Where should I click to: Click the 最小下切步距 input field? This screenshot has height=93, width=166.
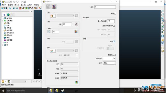pyautogui.click(x=111, y=21)
